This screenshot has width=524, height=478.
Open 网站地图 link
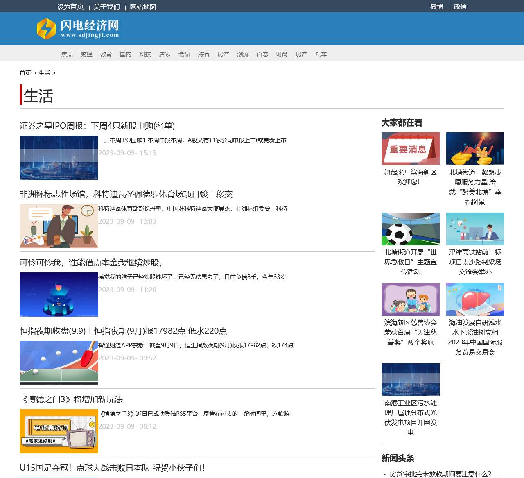(143, 7)
